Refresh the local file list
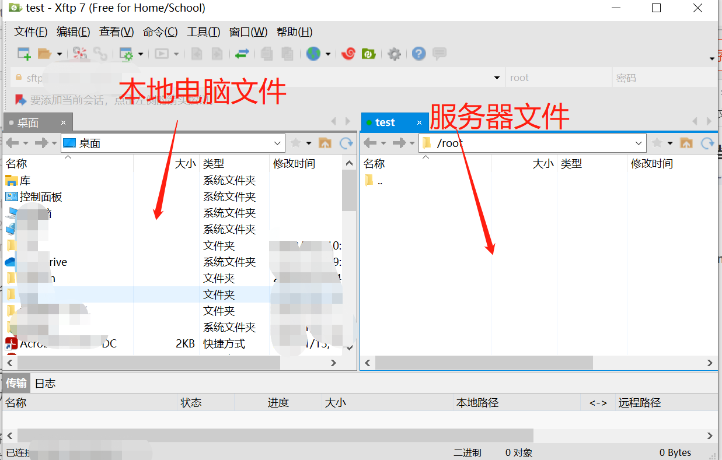Screen dimensions: 722x460 [x=346, y=142]
